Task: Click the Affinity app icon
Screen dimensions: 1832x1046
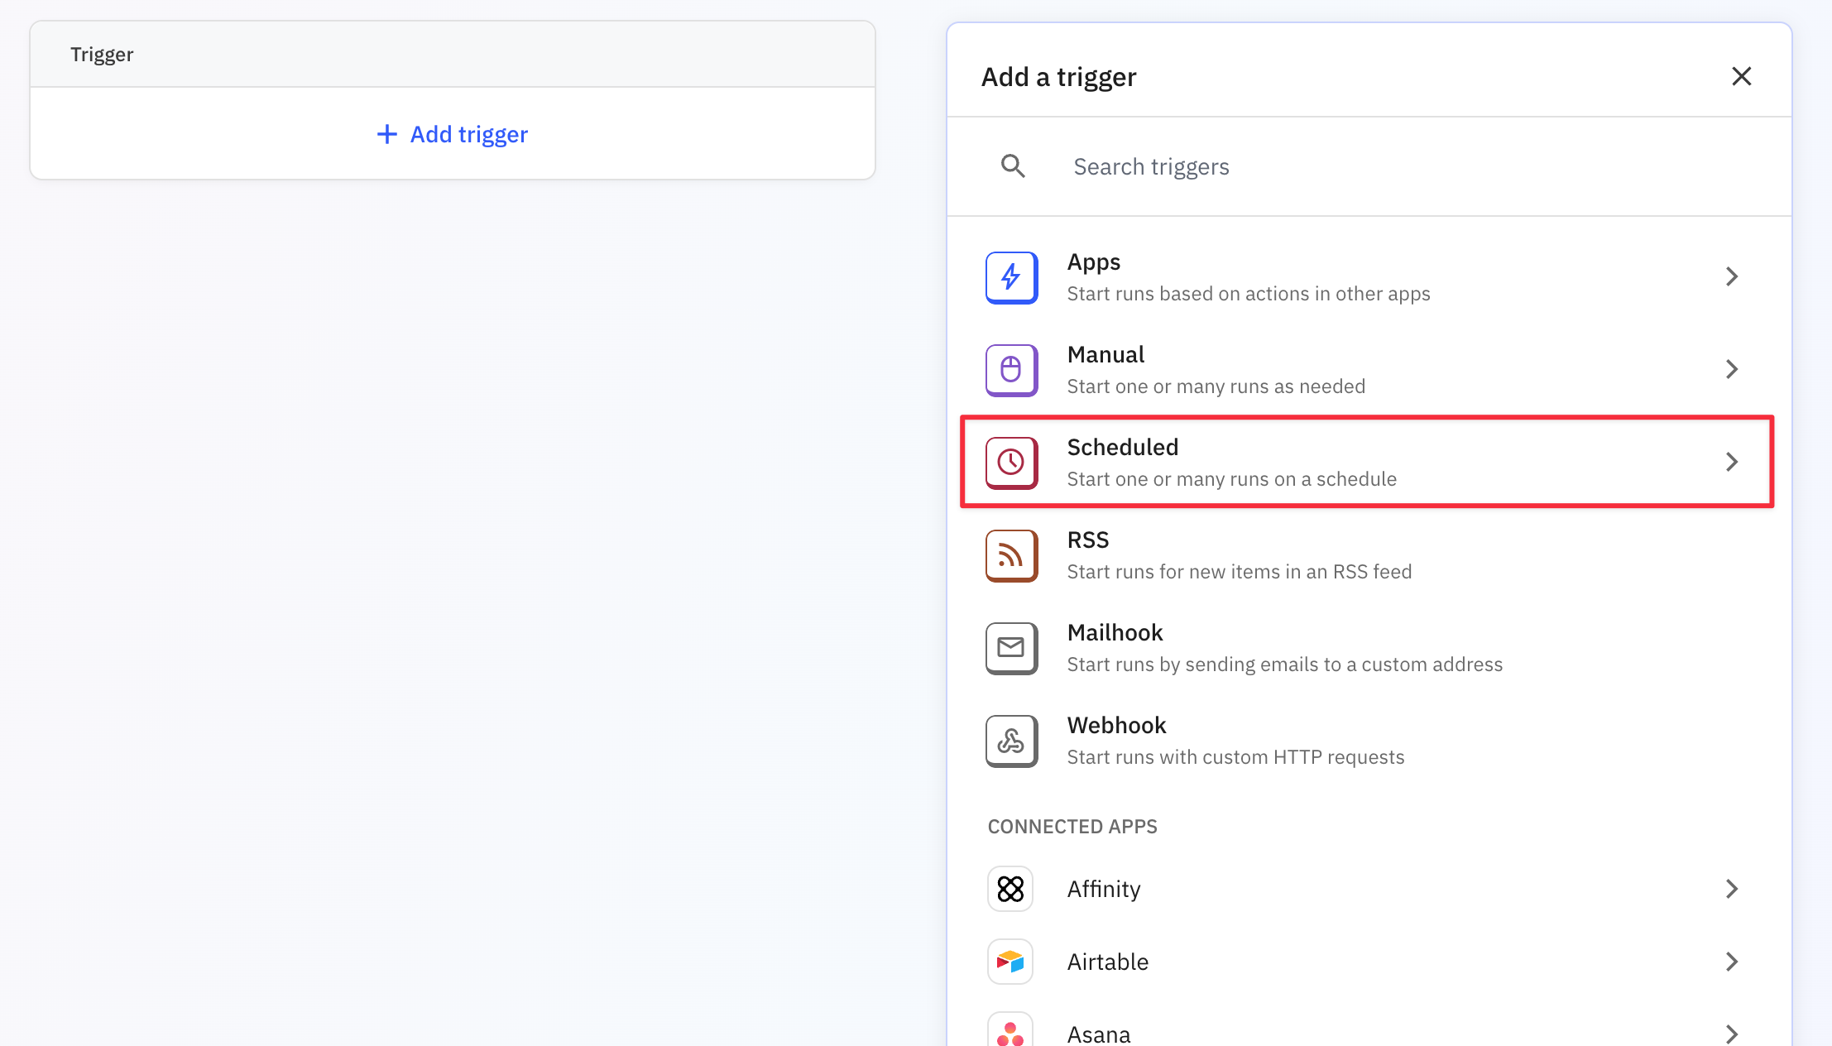Action: click(1010, 889)
